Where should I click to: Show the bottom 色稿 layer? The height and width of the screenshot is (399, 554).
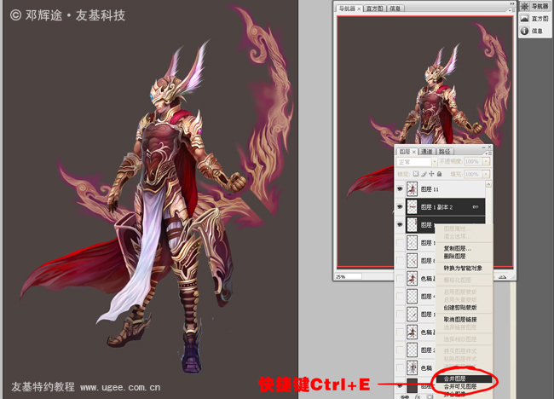click(400, 367)
